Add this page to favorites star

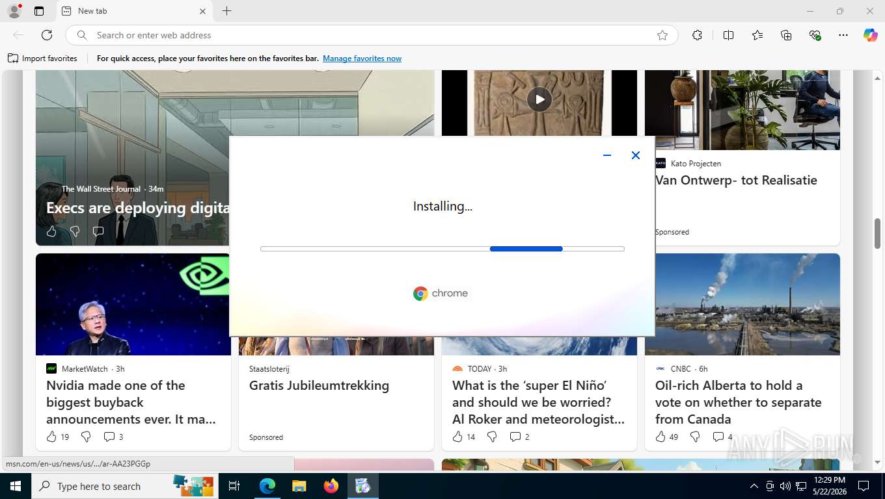662,35
